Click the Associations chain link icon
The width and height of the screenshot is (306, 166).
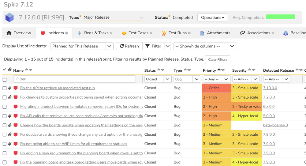click(242, 32)
